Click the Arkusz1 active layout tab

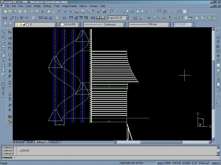[42, 142]
